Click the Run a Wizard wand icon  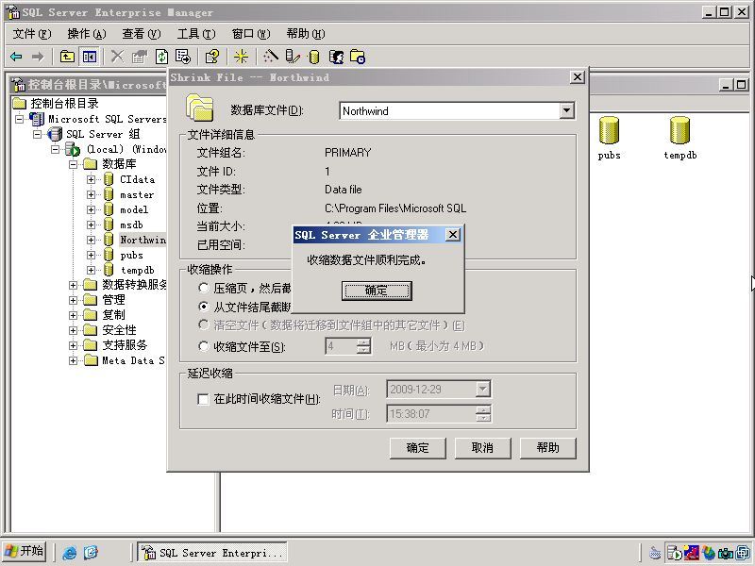click(x=271, y=57)
